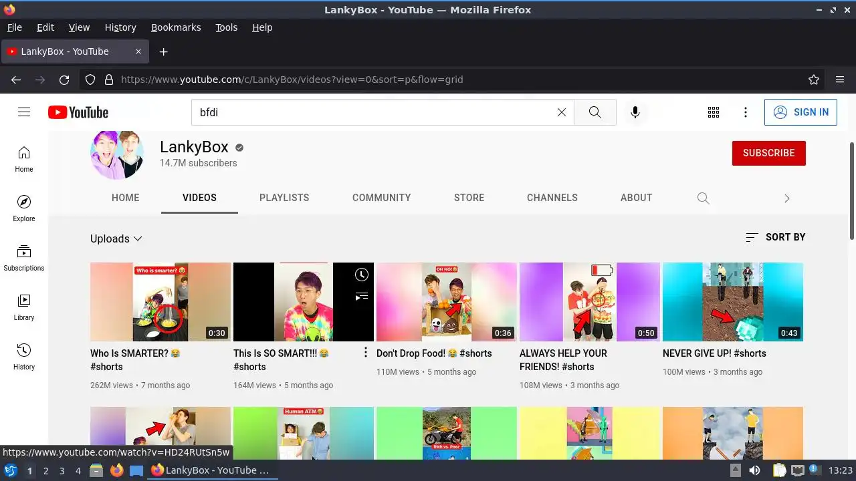The height and width of the screenshot is (481, 856).
Task: Open the Edit menu
Action: pyautogui.click(x=45, y=27)
